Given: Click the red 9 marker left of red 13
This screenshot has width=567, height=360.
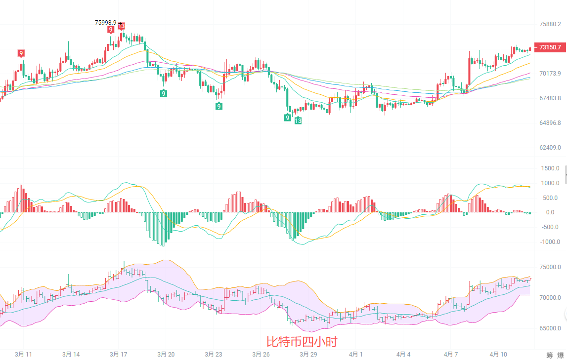Looking at the screenshot, I should [111, 30].
